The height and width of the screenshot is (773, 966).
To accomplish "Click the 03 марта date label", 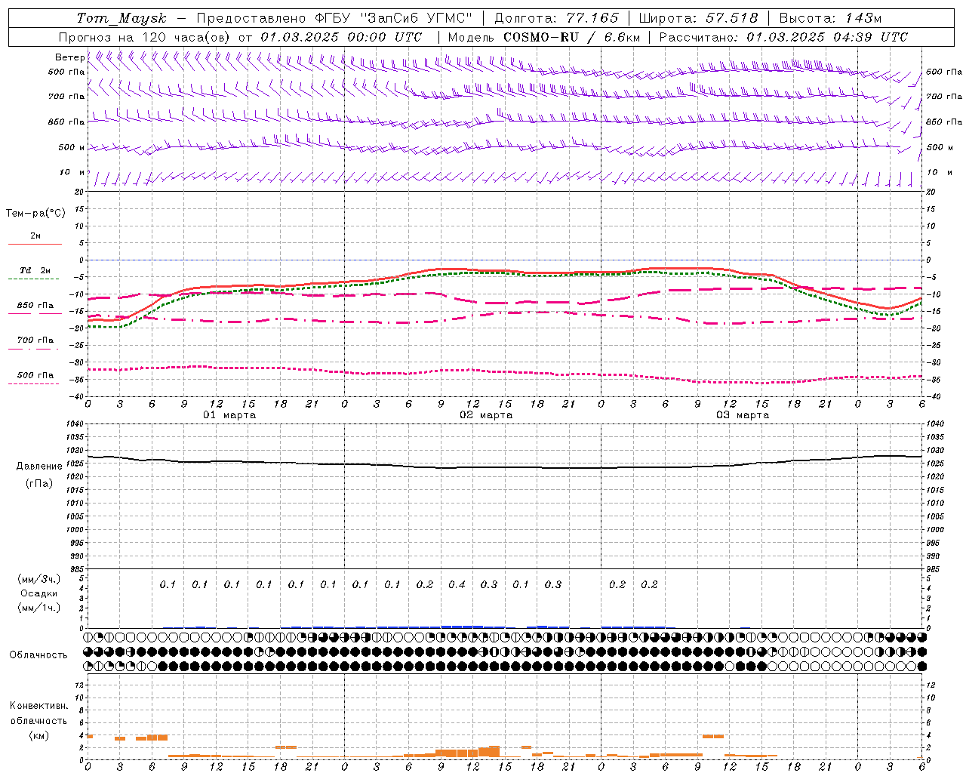I will pos(743,415).
